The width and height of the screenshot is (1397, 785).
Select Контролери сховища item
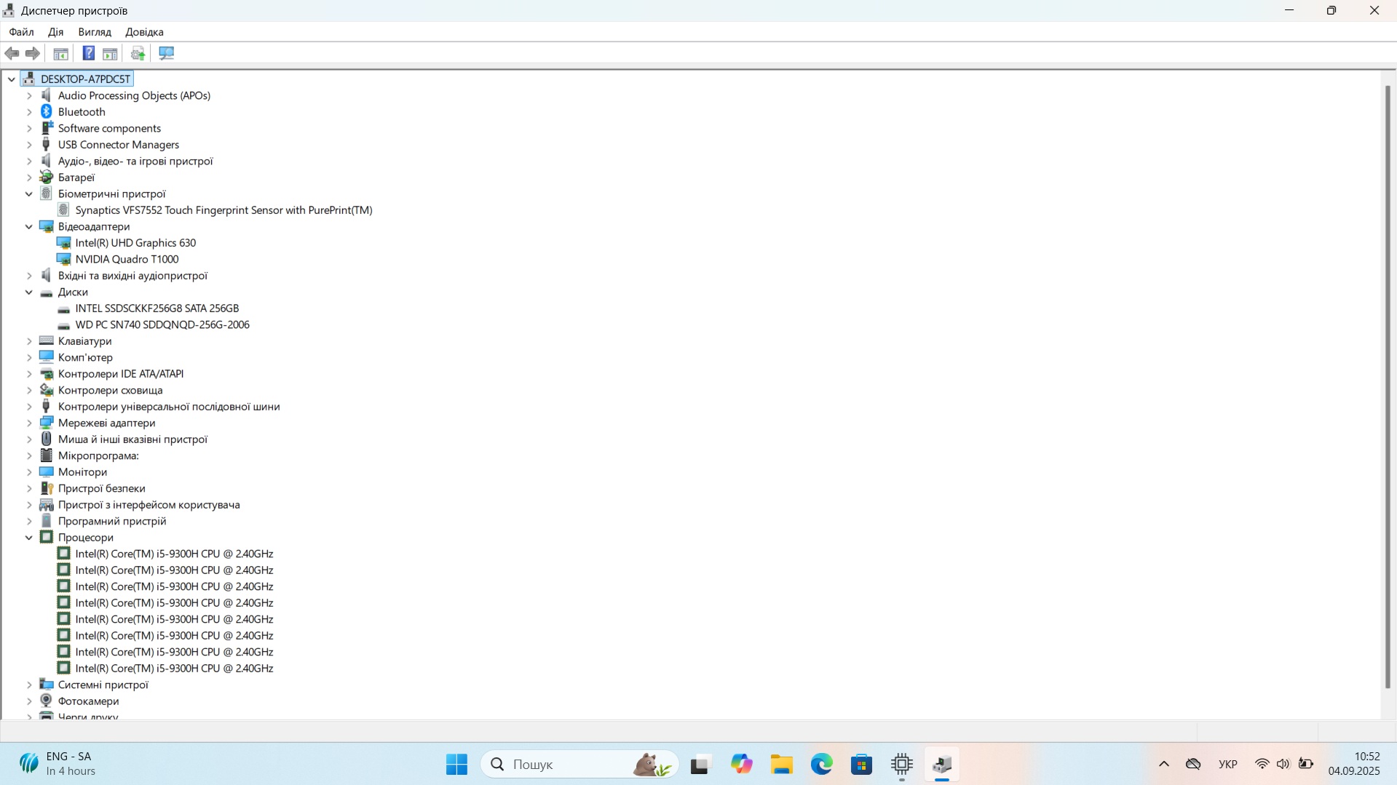tap(111, 390)
